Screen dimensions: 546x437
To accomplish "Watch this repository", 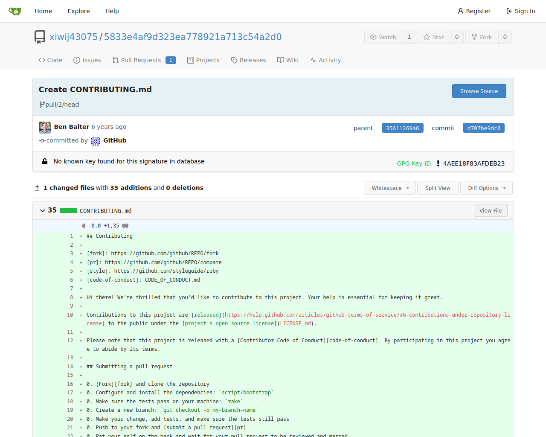I will (383, 37).
